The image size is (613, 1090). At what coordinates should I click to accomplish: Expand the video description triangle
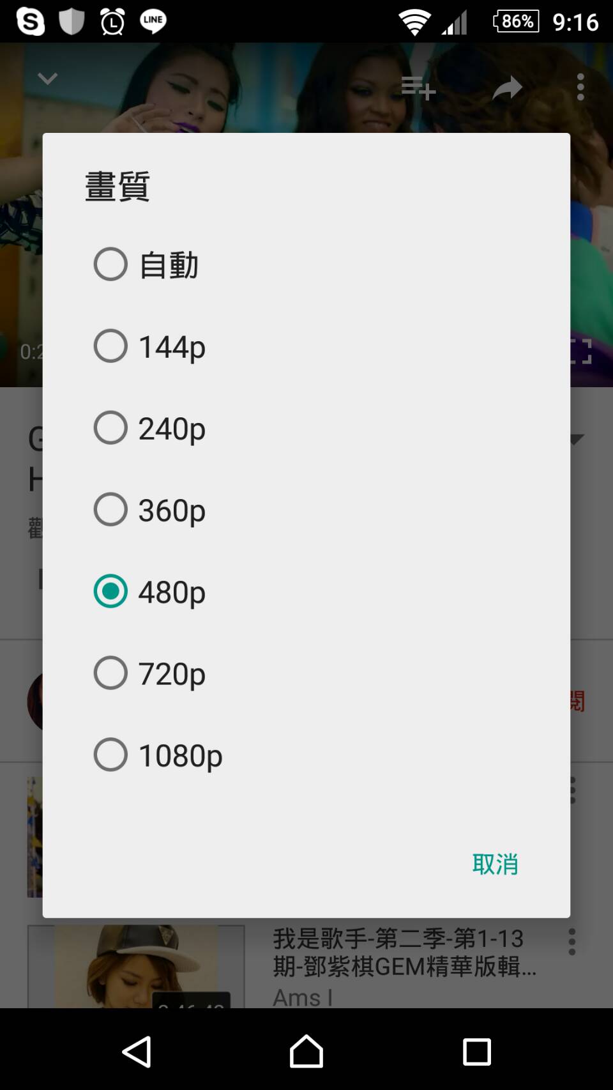[x=577, y=439]
